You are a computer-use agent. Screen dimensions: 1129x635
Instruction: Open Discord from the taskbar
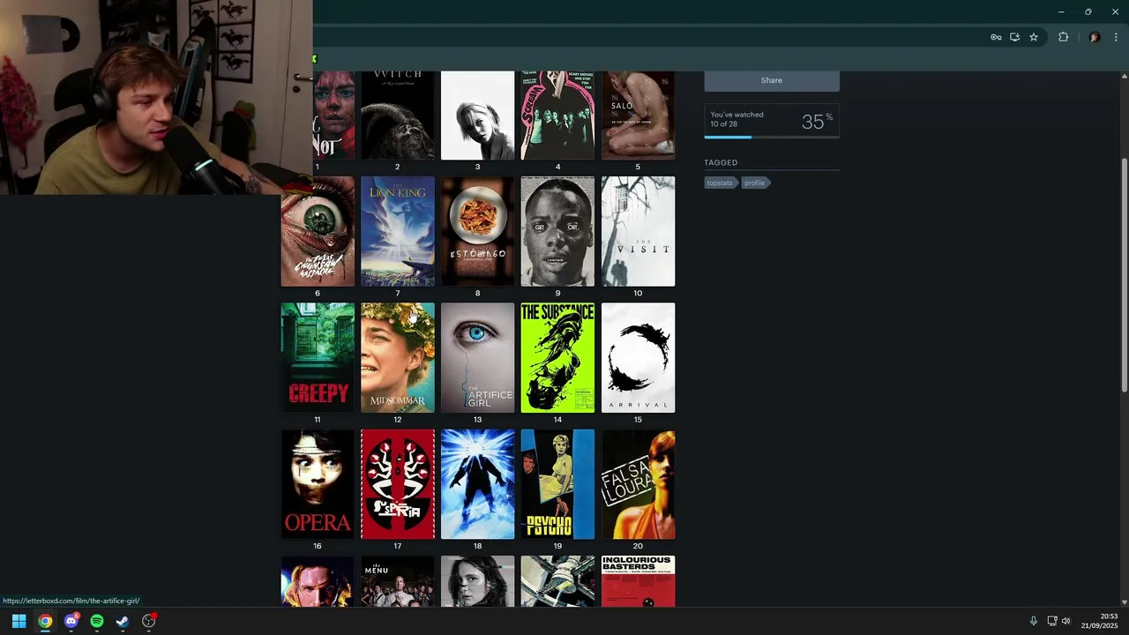pos(71,621)
